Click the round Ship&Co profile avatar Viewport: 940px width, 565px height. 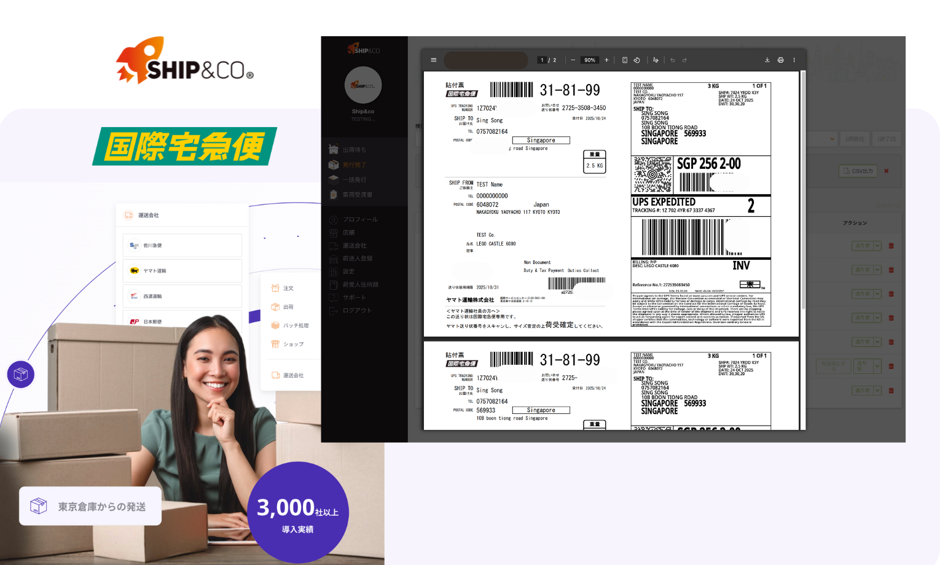click(x=363, y=85)
